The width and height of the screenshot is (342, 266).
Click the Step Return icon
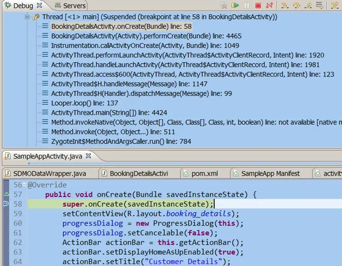click(308, 6)
